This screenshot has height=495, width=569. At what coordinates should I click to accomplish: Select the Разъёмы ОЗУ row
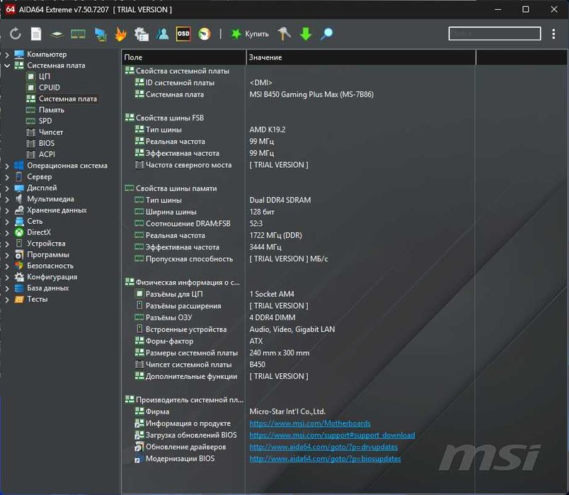[298, 317]
